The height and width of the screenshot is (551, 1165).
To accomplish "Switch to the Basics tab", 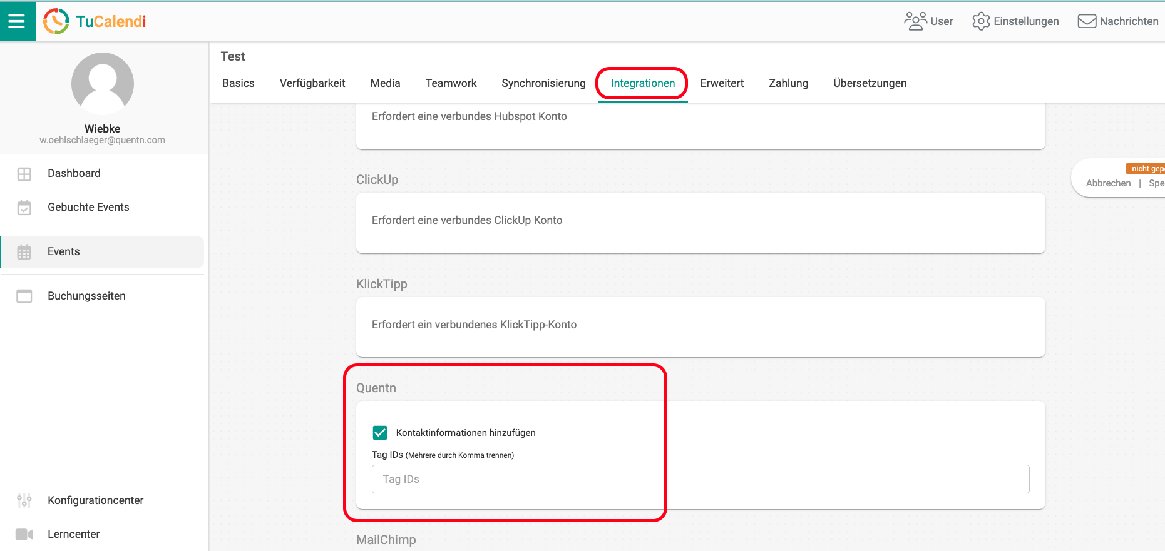I will 239,83.
